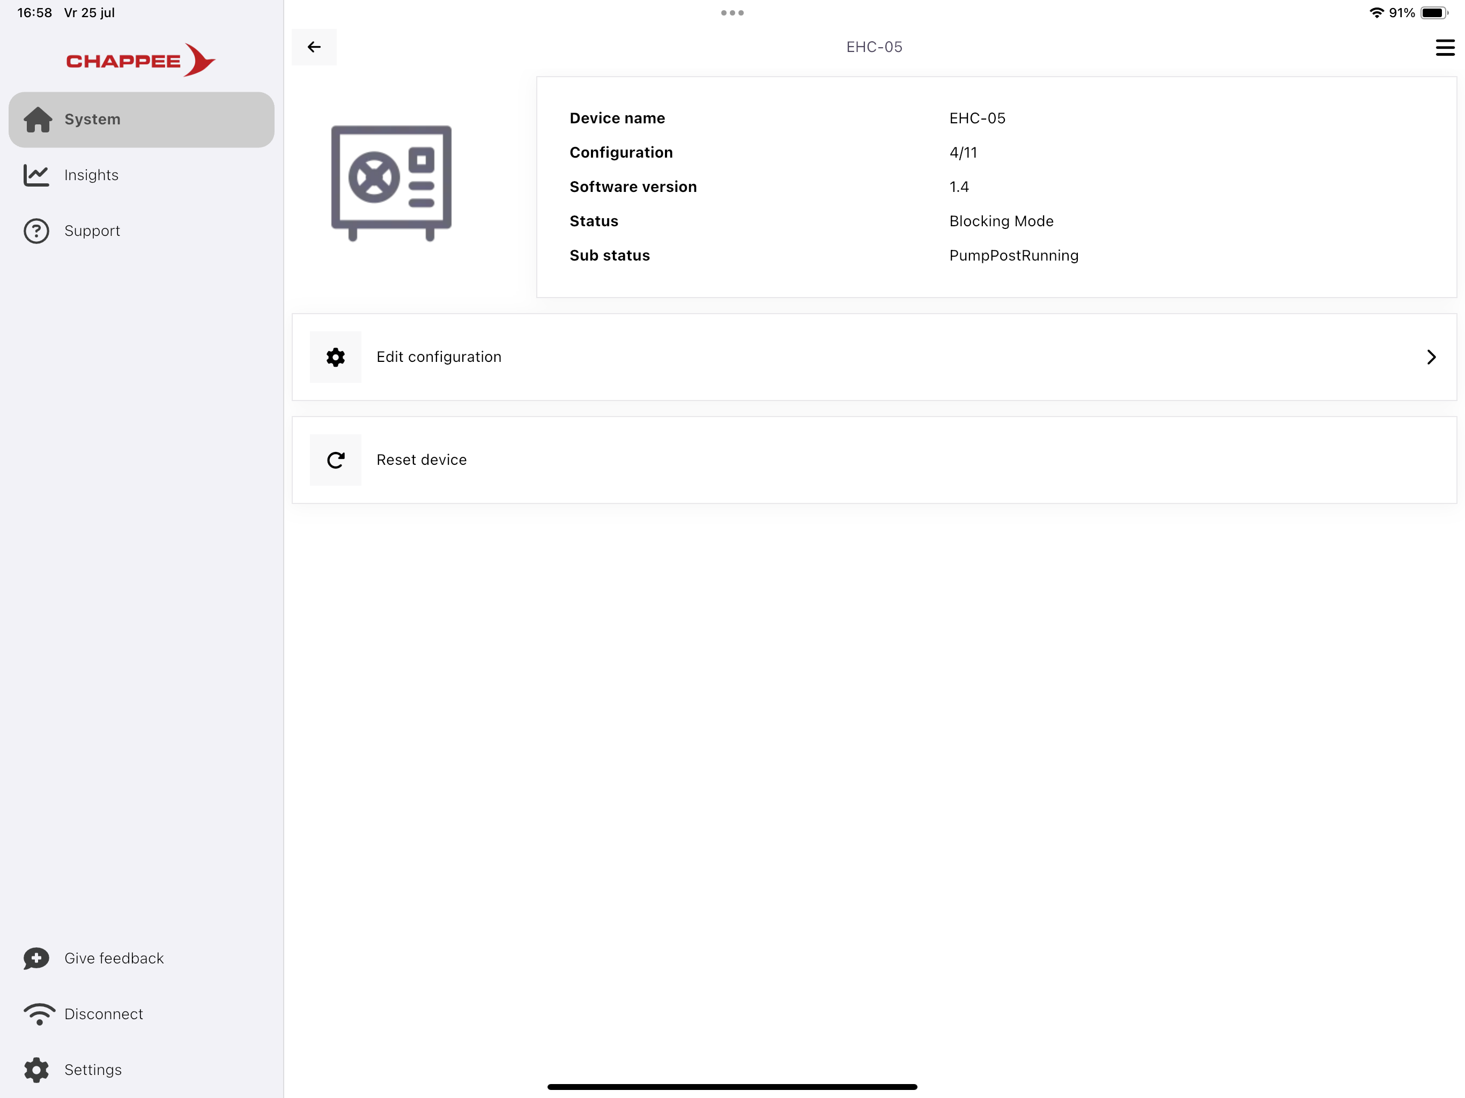Click the Configuration label

click(621, 152)
